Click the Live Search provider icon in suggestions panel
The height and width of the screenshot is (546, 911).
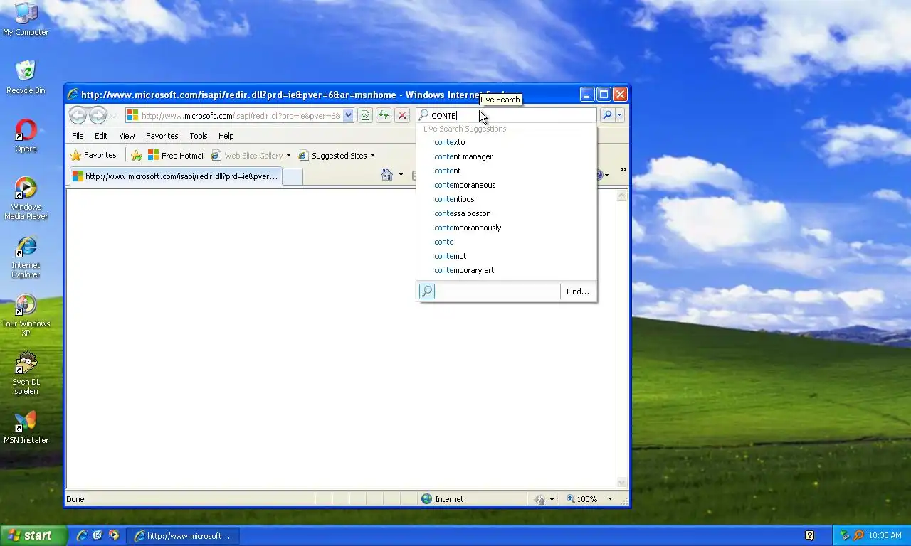[x=427, y=291]
